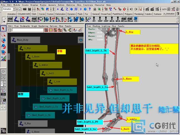Screen dimensions: 180x135
Task: Switch to the Js_Animation shelf tab
Action: [169, 14]
